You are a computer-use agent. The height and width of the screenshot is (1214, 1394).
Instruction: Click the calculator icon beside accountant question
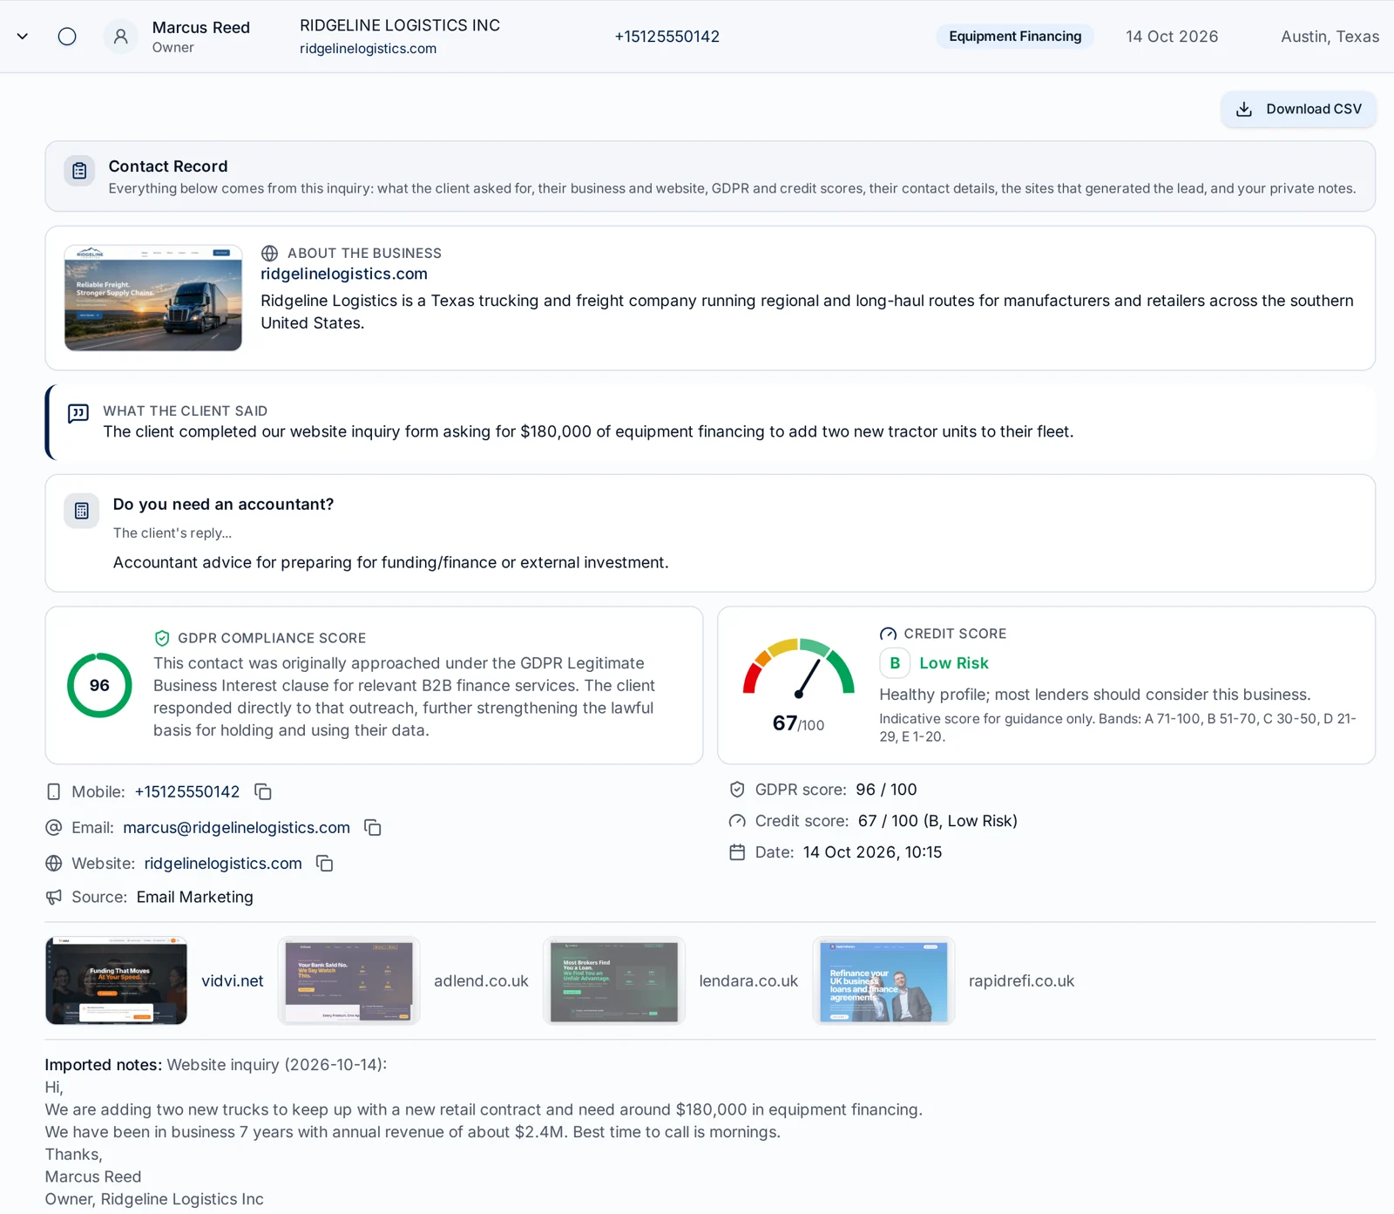pyautogui.click(x=82, y=511)
